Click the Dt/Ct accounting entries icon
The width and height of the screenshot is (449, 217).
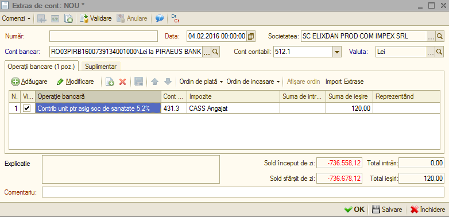pos(175,18)
